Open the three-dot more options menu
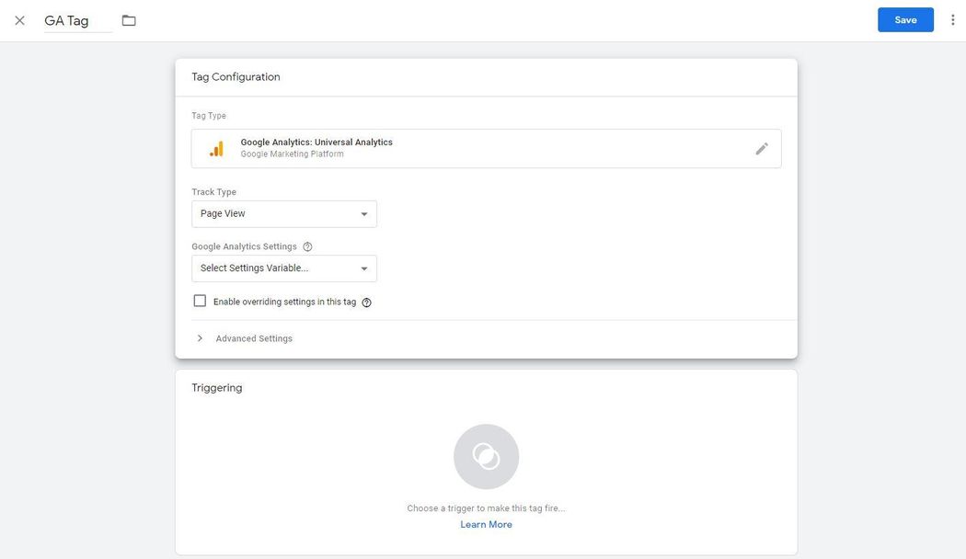The image size is (966, 559). click(x=952, y=20)
